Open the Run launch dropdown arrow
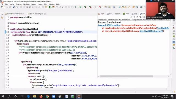The width and height of the screenshot is (176, 99). [x=83, y=7]
